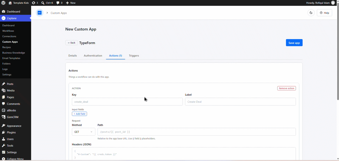This screenshot has height=161, width=339.
Task: Switch to the Authentication tab
Action: coord(93,56)
